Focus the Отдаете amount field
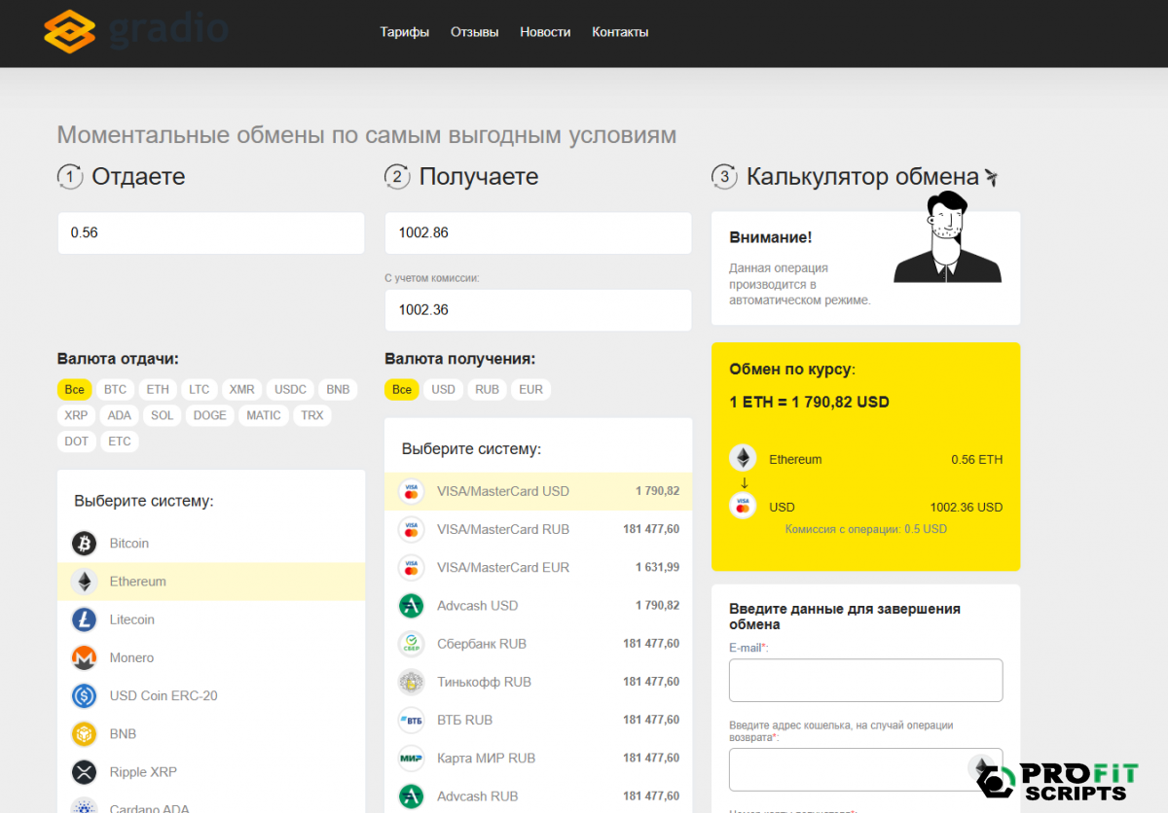Viewport: 1168px width, 813px height. (210, 233)
